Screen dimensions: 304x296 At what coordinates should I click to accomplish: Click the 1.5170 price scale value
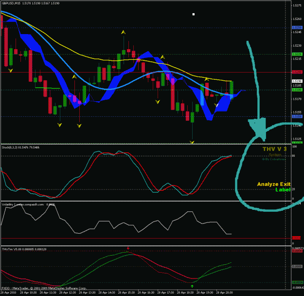tap(297, 99)
